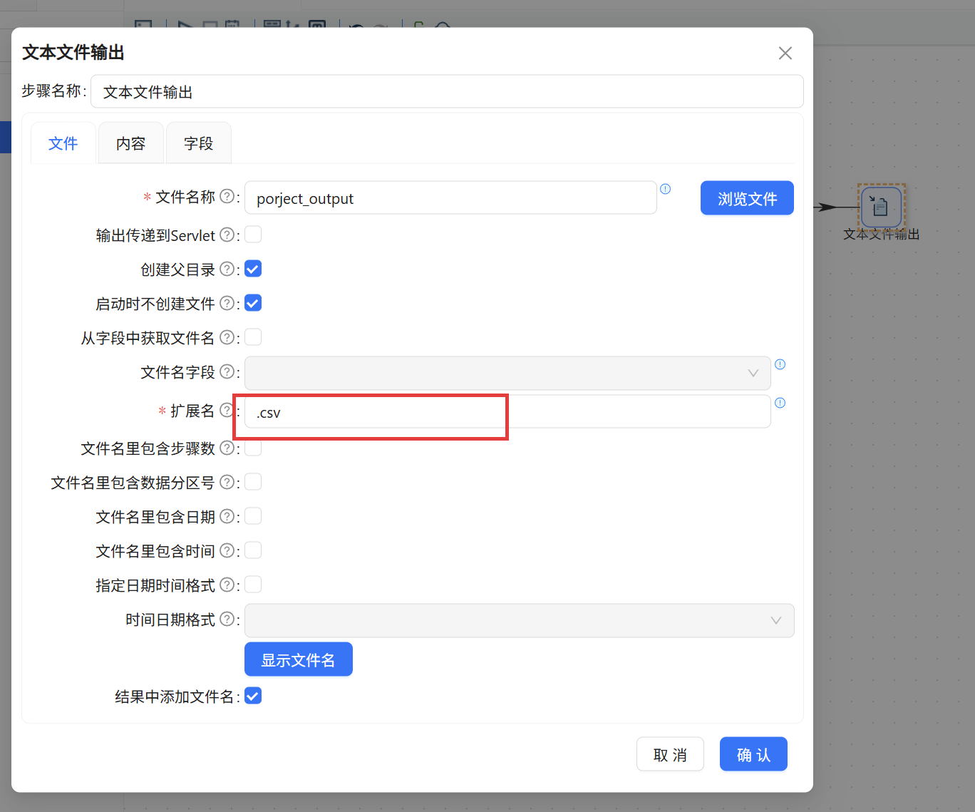Focus 步骤名称 input field
This screenshot has width=975, height=812.
click(447, 92)
